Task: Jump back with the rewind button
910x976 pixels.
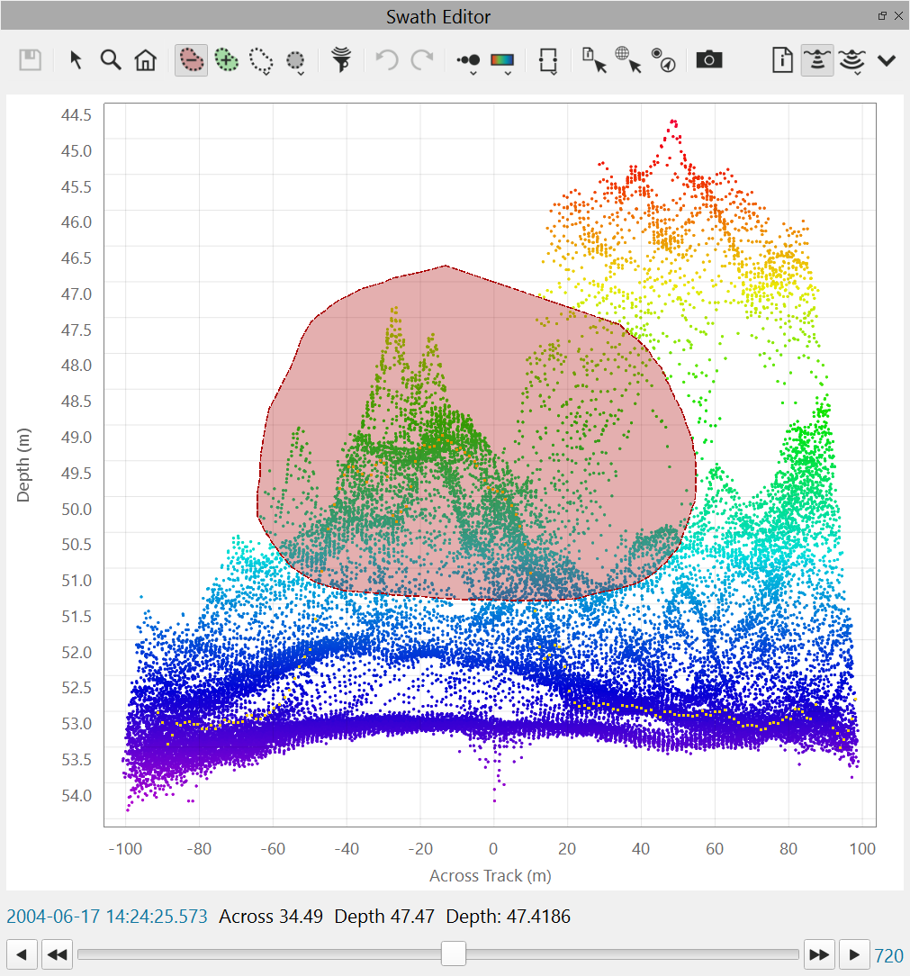Action: point(57,954)
